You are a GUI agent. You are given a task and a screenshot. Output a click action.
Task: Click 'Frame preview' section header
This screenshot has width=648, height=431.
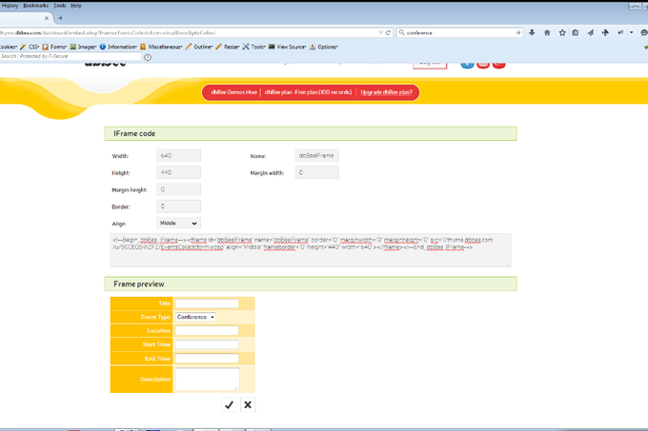(x=311, y=284)
